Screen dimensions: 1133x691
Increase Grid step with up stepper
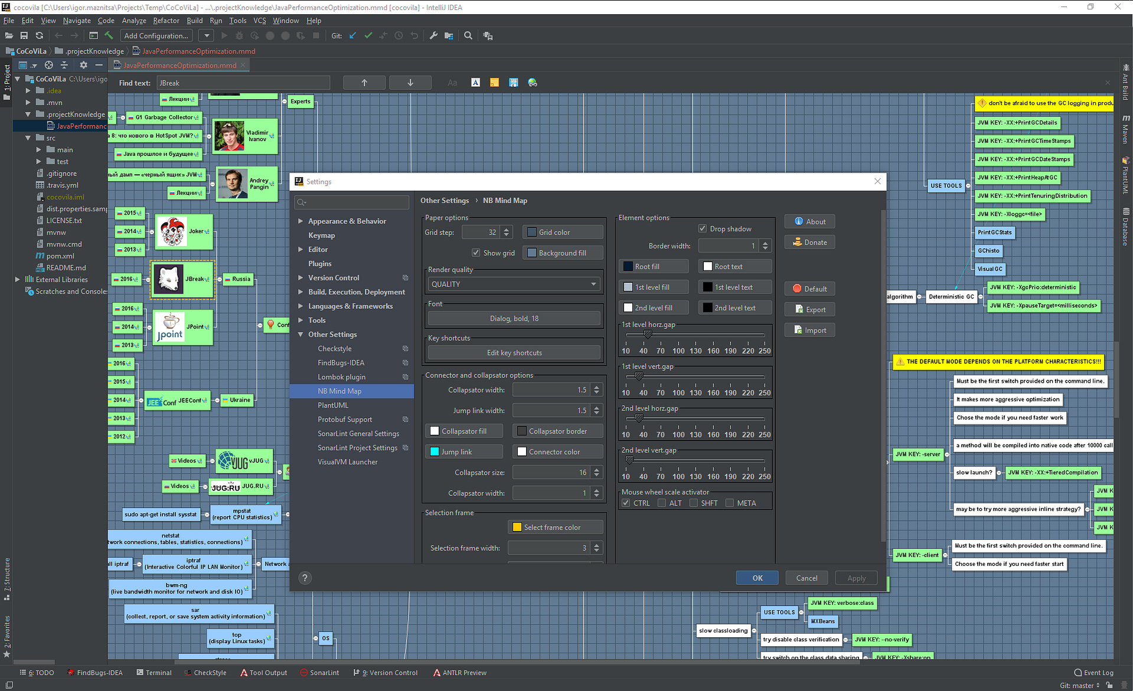[506, 229]
